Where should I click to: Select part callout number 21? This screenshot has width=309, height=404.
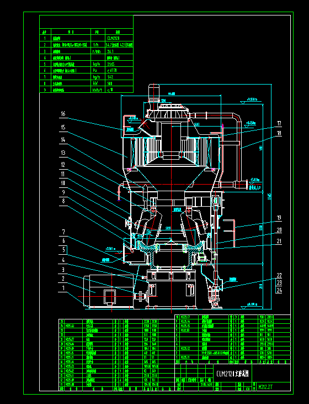[x=279, y=241]
